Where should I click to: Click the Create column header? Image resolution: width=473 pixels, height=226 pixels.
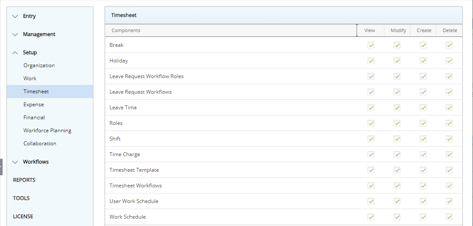[424, 30]
